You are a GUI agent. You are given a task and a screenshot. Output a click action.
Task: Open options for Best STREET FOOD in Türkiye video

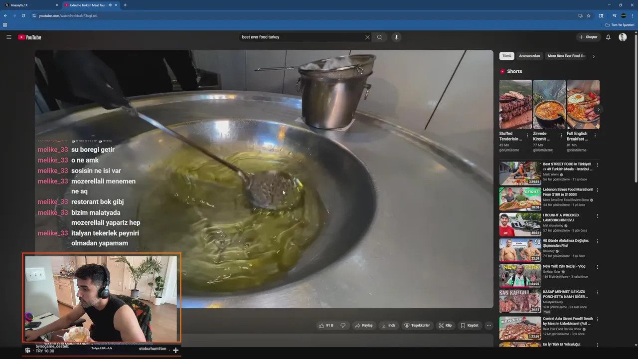(x=598, y=165)
